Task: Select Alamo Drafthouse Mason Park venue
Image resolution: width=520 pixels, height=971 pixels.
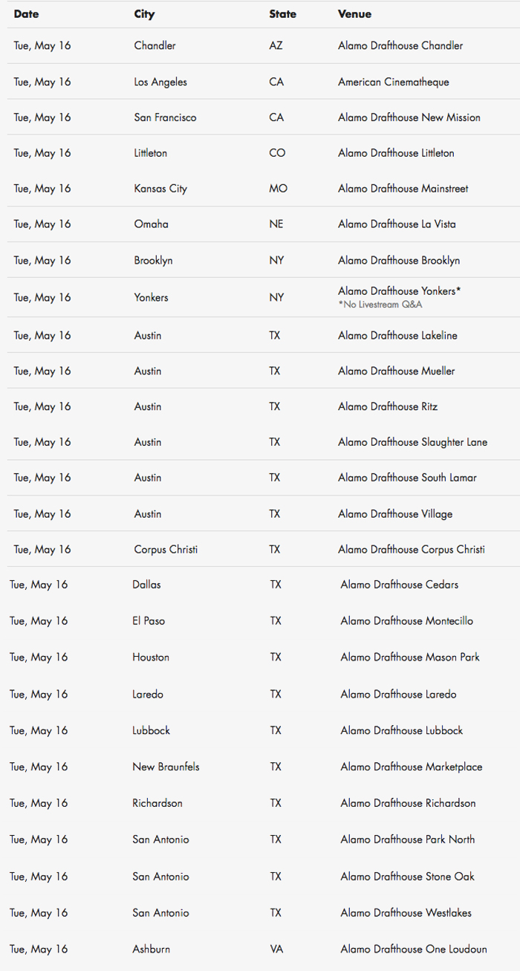Action: click(410, 657)
